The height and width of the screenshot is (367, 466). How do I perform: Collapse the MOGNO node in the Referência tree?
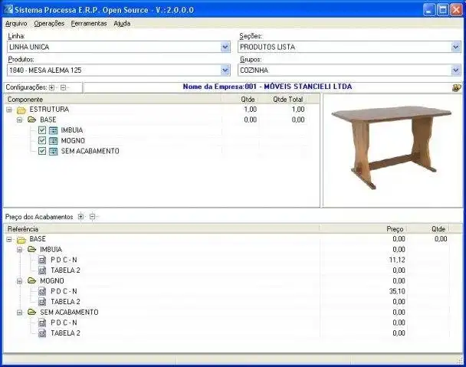pos(20,281)
